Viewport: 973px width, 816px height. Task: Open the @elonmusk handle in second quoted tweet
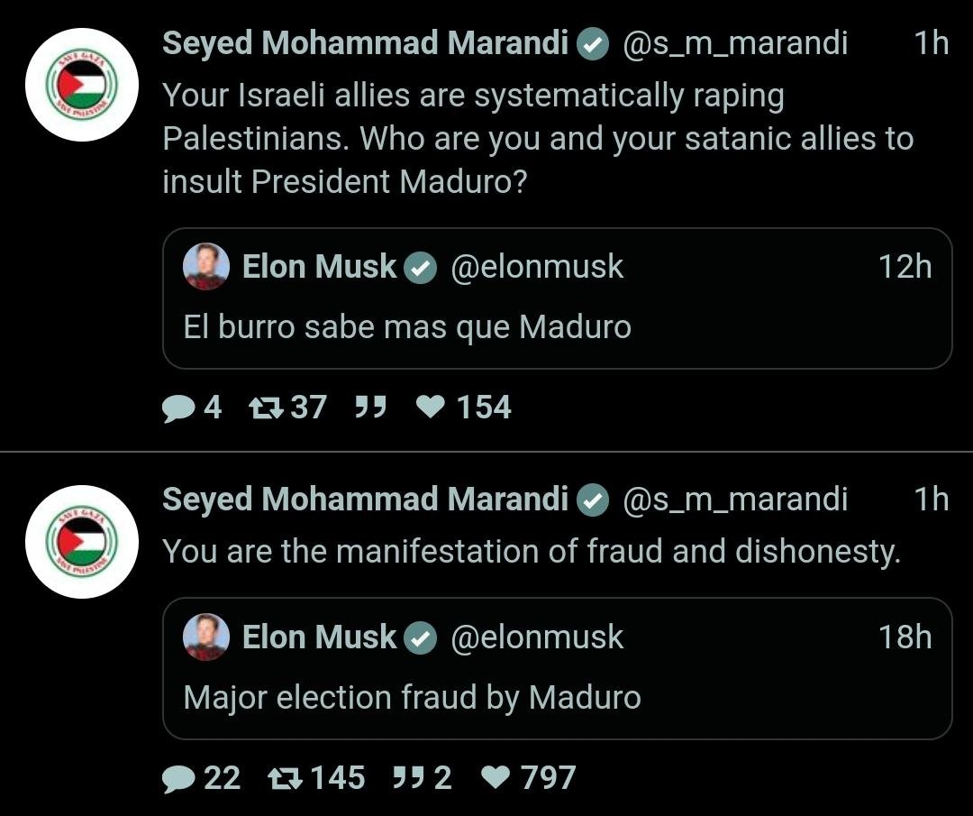coord(537,637)
